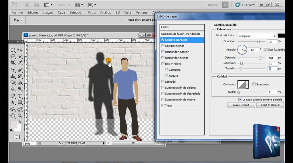This screenshot has width=293, height=163.
Task: Select the Blur tool
Action: pos(13,89)
